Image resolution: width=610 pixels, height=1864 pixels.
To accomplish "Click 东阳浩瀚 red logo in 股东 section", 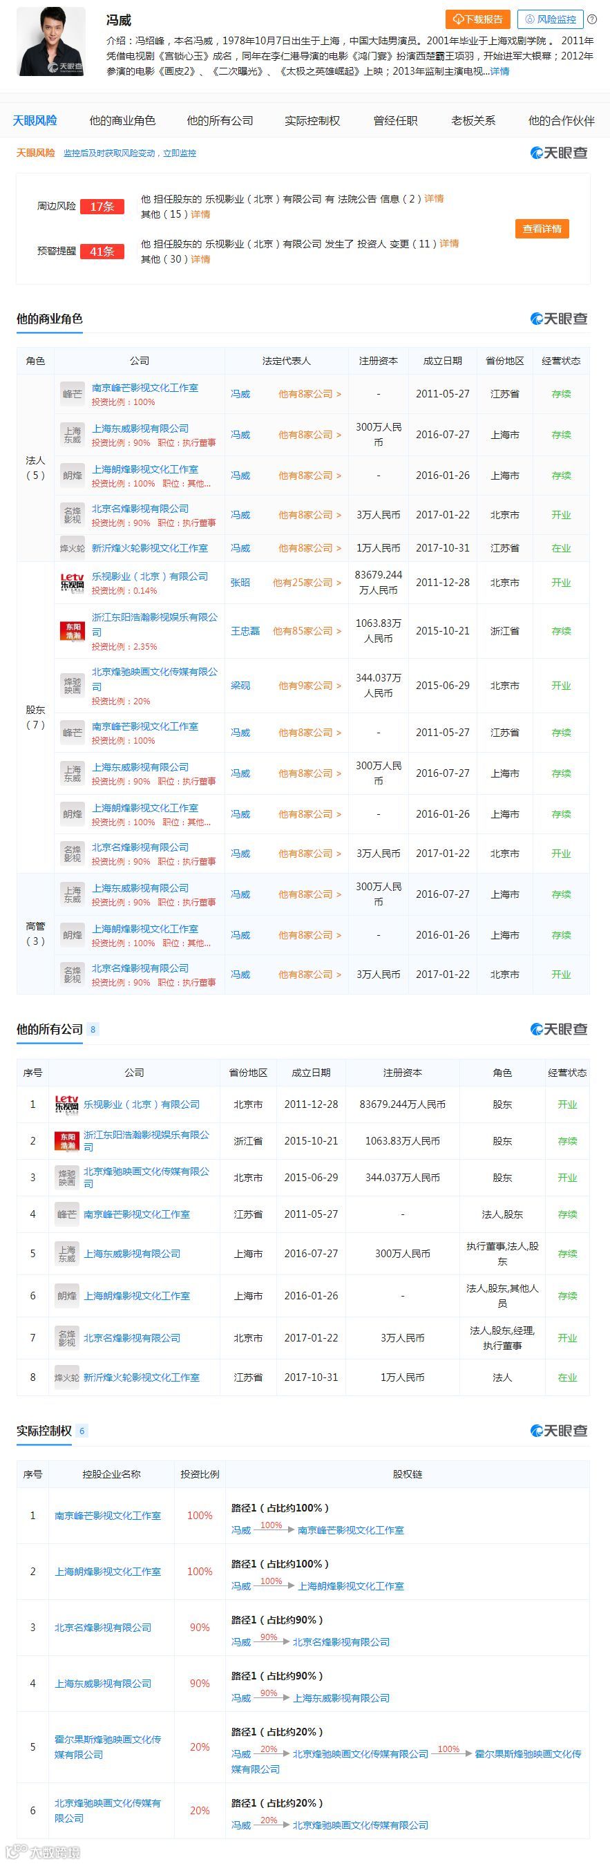I will pyautogui.click(x=73, y=631).
